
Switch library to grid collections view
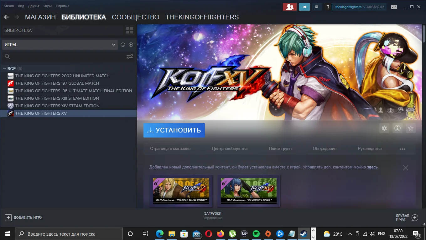pyautogui.click(x=130, y=30)
